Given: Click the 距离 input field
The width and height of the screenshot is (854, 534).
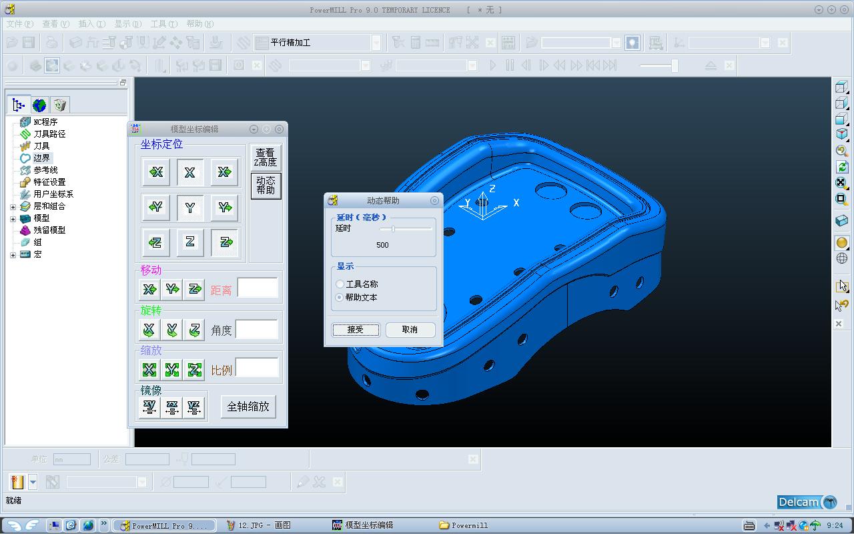Looking at the screenshot, I should [x=258, y=288].
